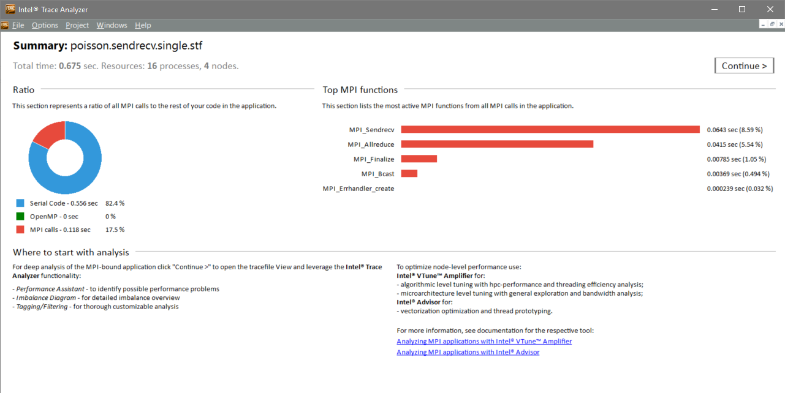Click the Where to start with analysis heading
Image resolution: width=785 pixels, height=393 pixels.
pos(71,252)
